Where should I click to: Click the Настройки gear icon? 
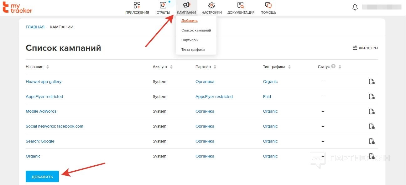click(211, 5)
